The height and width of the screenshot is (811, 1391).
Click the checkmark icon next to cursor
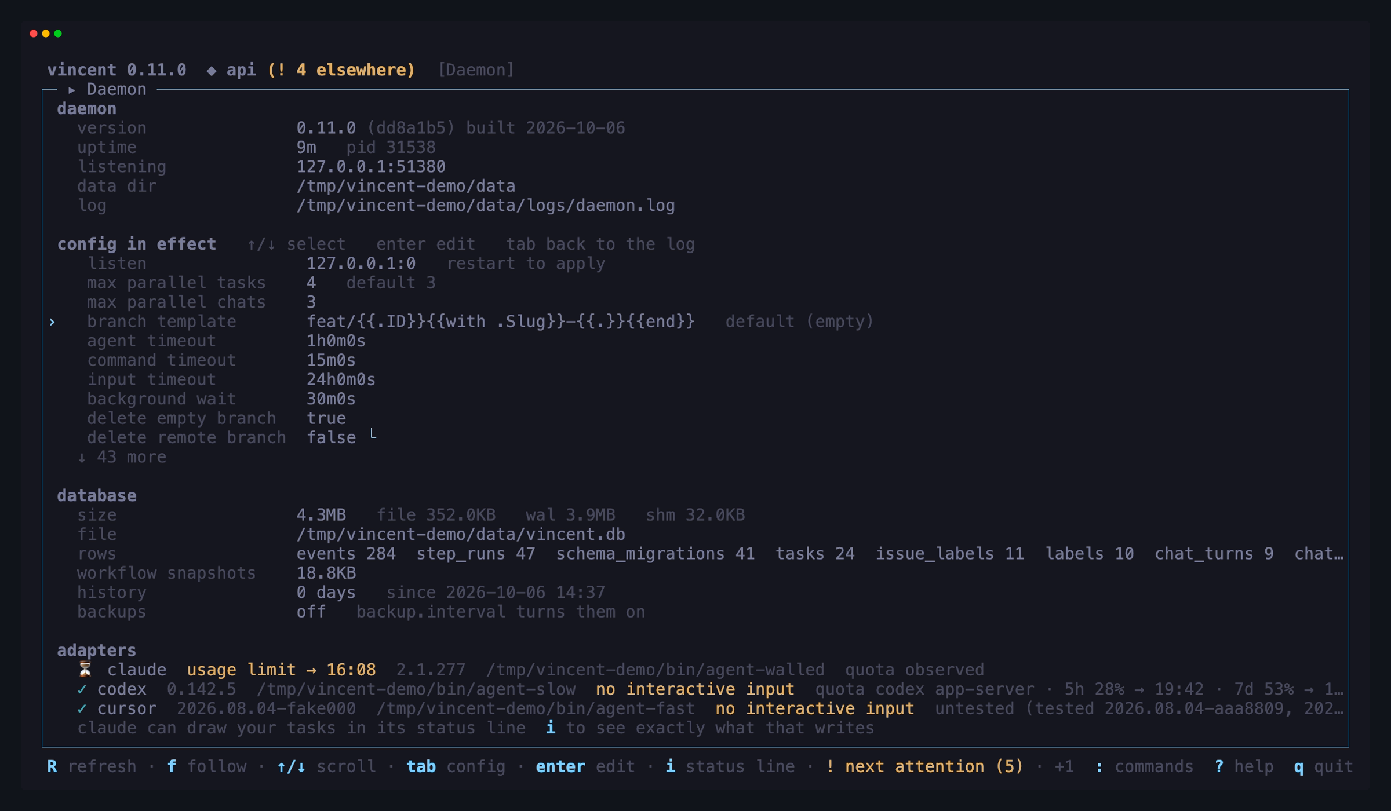(x=82, y=708)
